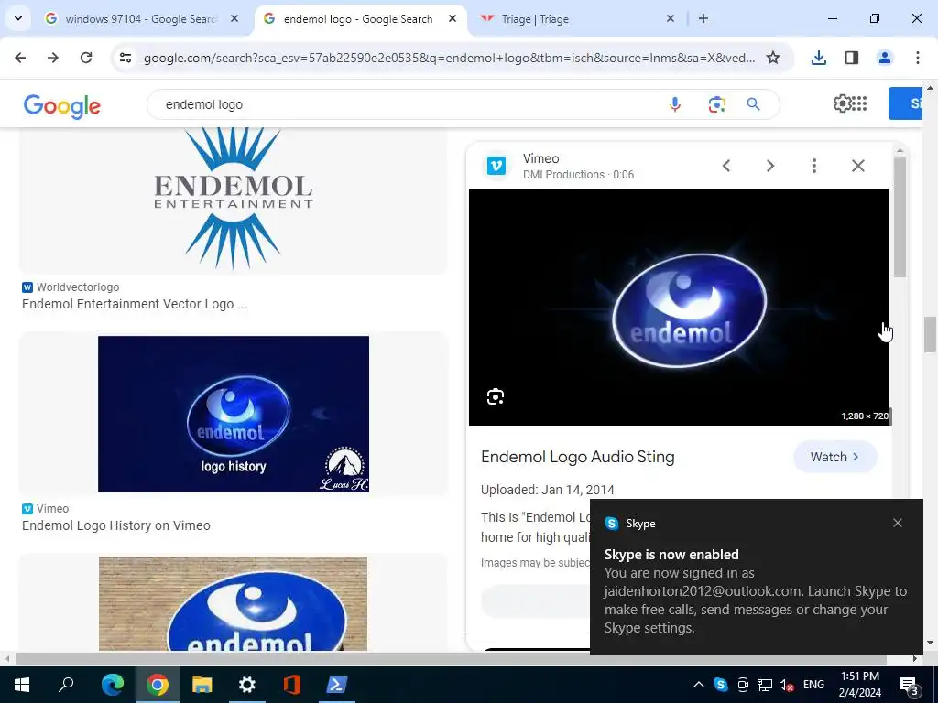
Task: Close the image preview panel
Action: [858, 166]
